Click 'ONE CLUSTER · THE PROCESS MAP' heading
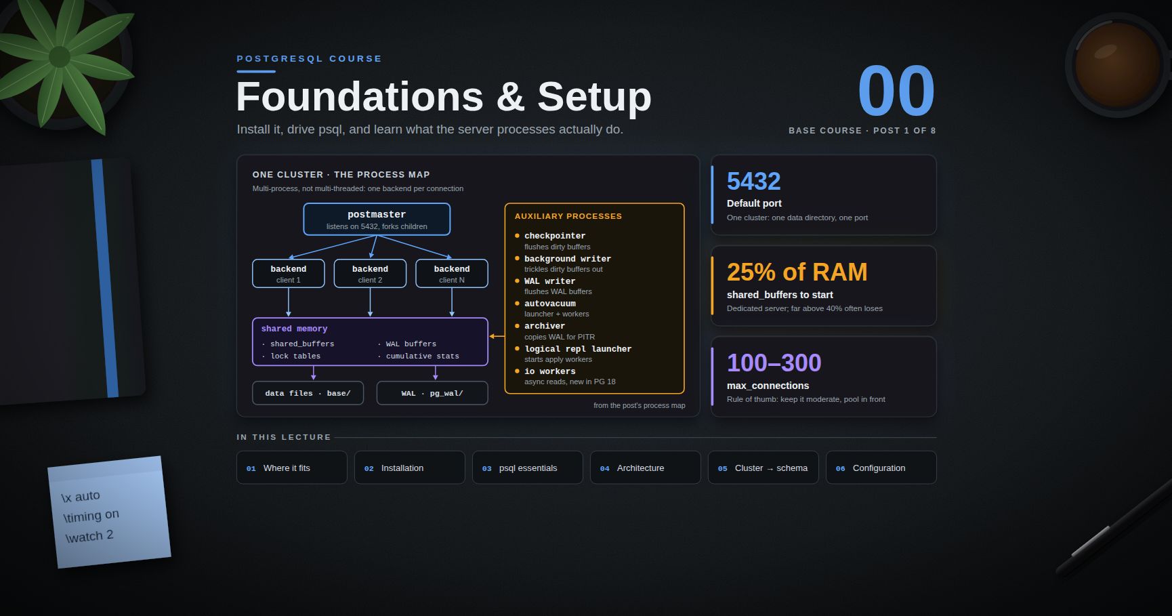Image resolution: width=1172 pixels, height=616 pixels. coord(341,175)
